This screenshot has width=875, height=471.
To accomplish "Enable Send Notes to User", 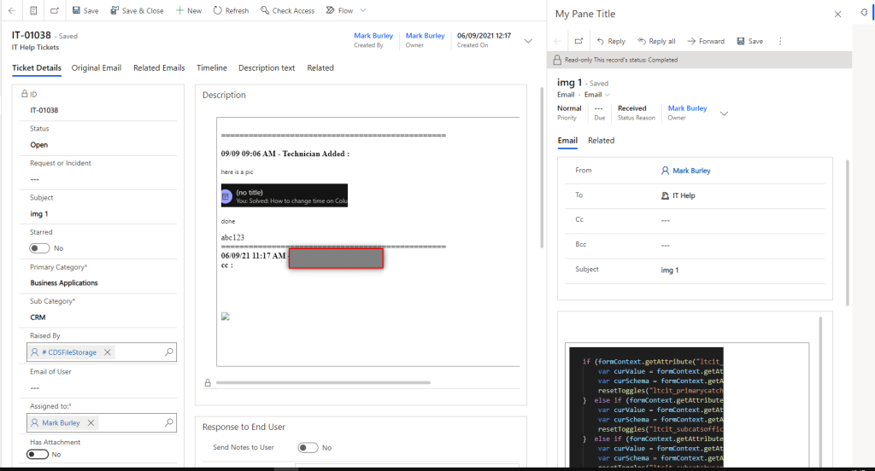I will (308, 447).
